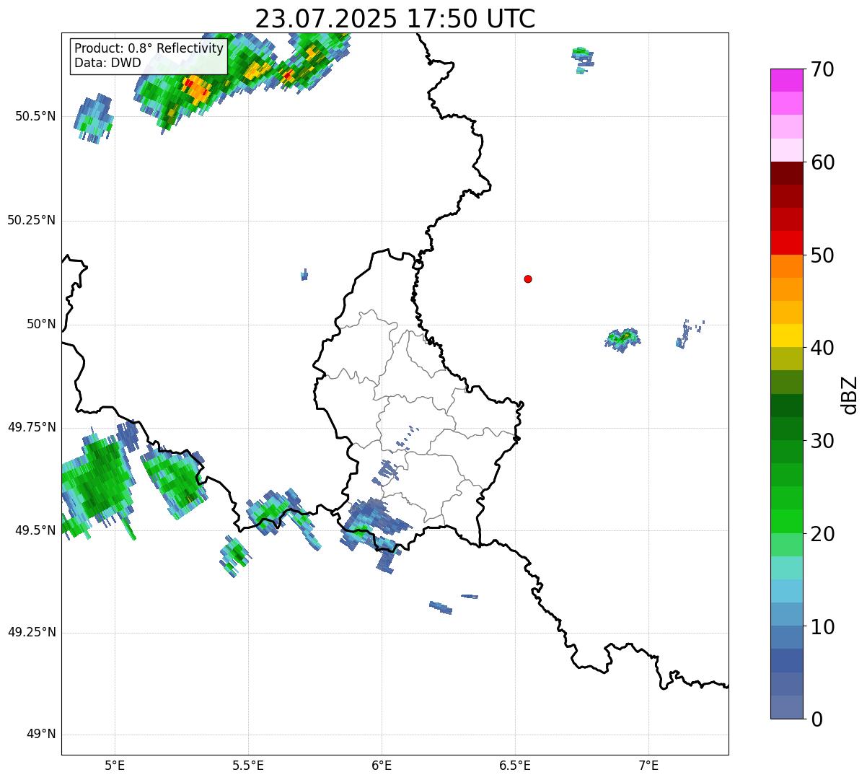Viewport: 867px width, 780px height.
Task: Click the colorbar 50 tick label
Action: tap(822, 255)
